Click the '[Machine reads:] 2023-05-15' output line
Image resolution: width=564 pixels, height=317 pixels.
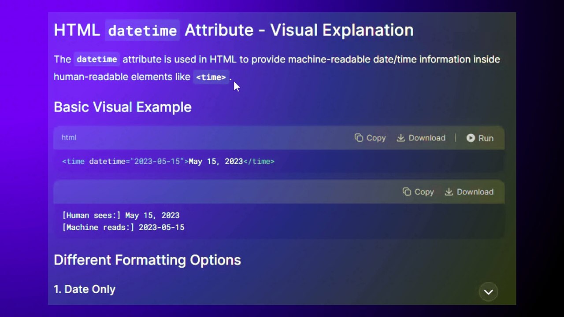123,227
